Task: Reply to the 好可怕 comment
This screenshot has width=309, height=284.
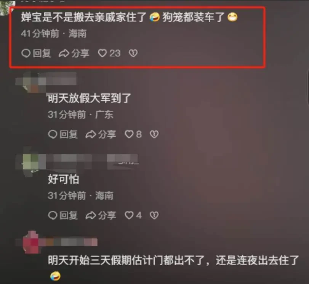Action: coord(53,215)
